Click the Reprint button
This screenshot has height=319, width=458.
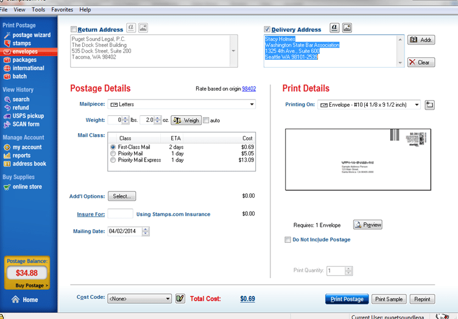[x=422, y=299]
